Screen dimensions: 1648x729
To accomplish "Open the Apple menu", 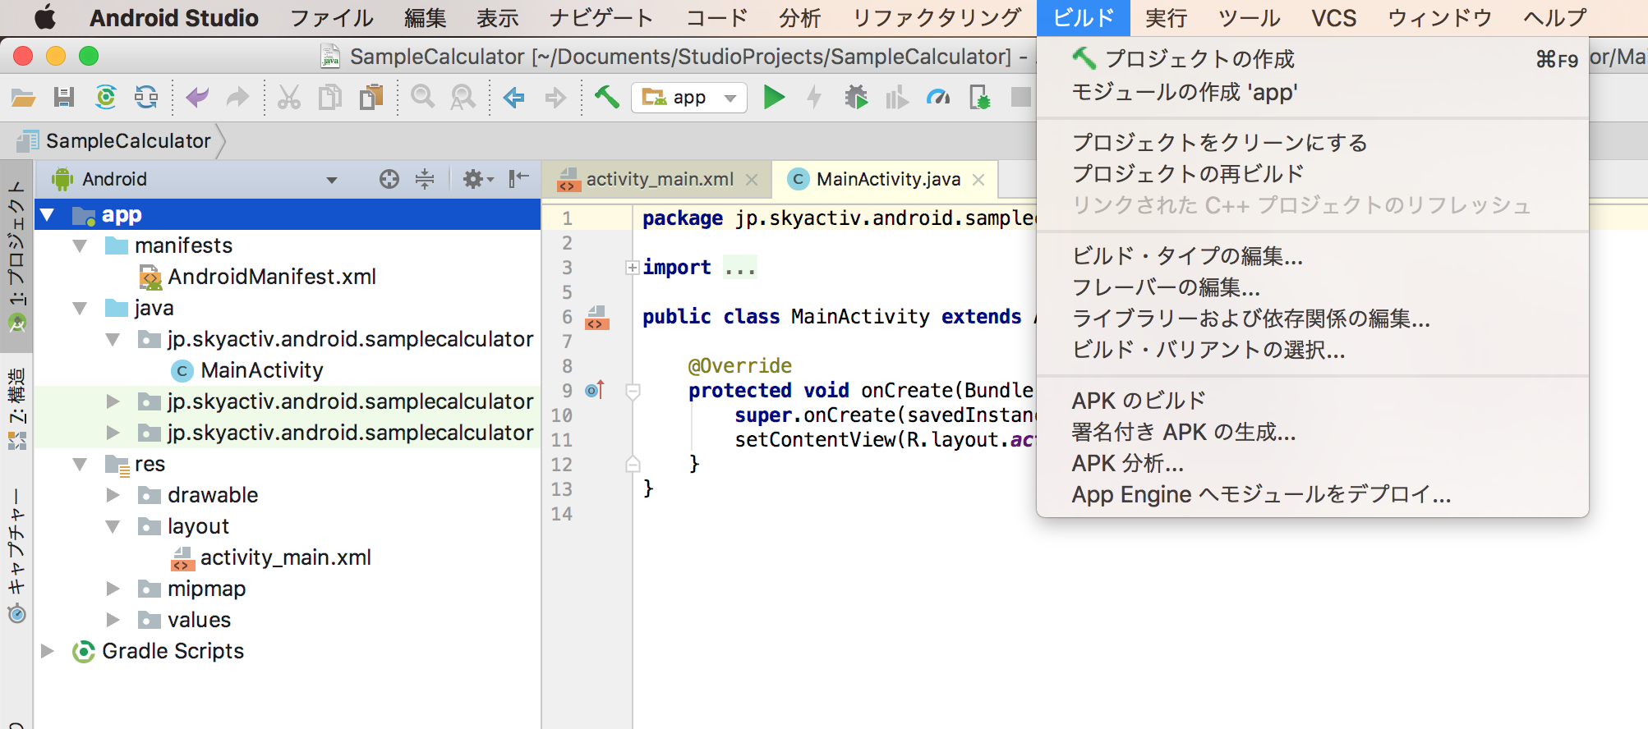I will 44,17.
